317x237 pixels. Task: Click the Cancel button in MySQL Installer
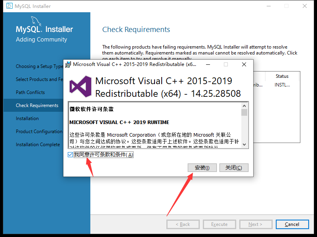pos(292,224)
